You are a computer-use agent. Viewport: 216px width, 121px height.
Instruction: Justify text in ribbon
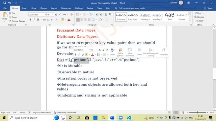click(x=89, y=20)
